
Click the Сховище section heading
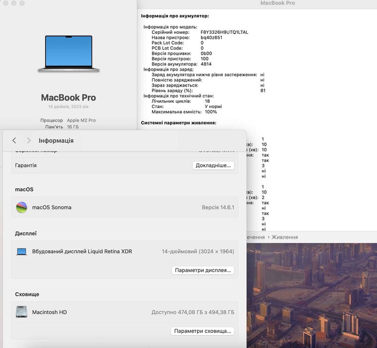[x=27, y=294]
